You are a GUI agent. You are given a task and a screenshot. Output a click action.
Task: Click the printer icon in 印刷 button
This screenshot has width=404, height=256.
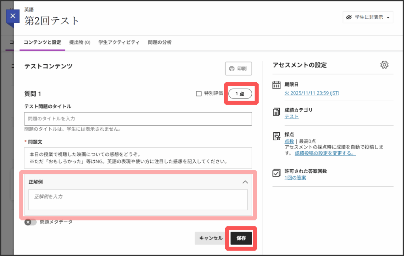pos(232,69)
